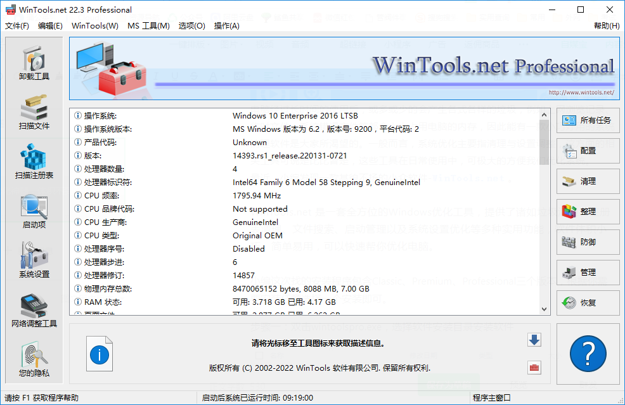625x405 pixels.
Task: Select the 14393.rs1_release.220131-0721 version value
Action: (x=290, y=155)
